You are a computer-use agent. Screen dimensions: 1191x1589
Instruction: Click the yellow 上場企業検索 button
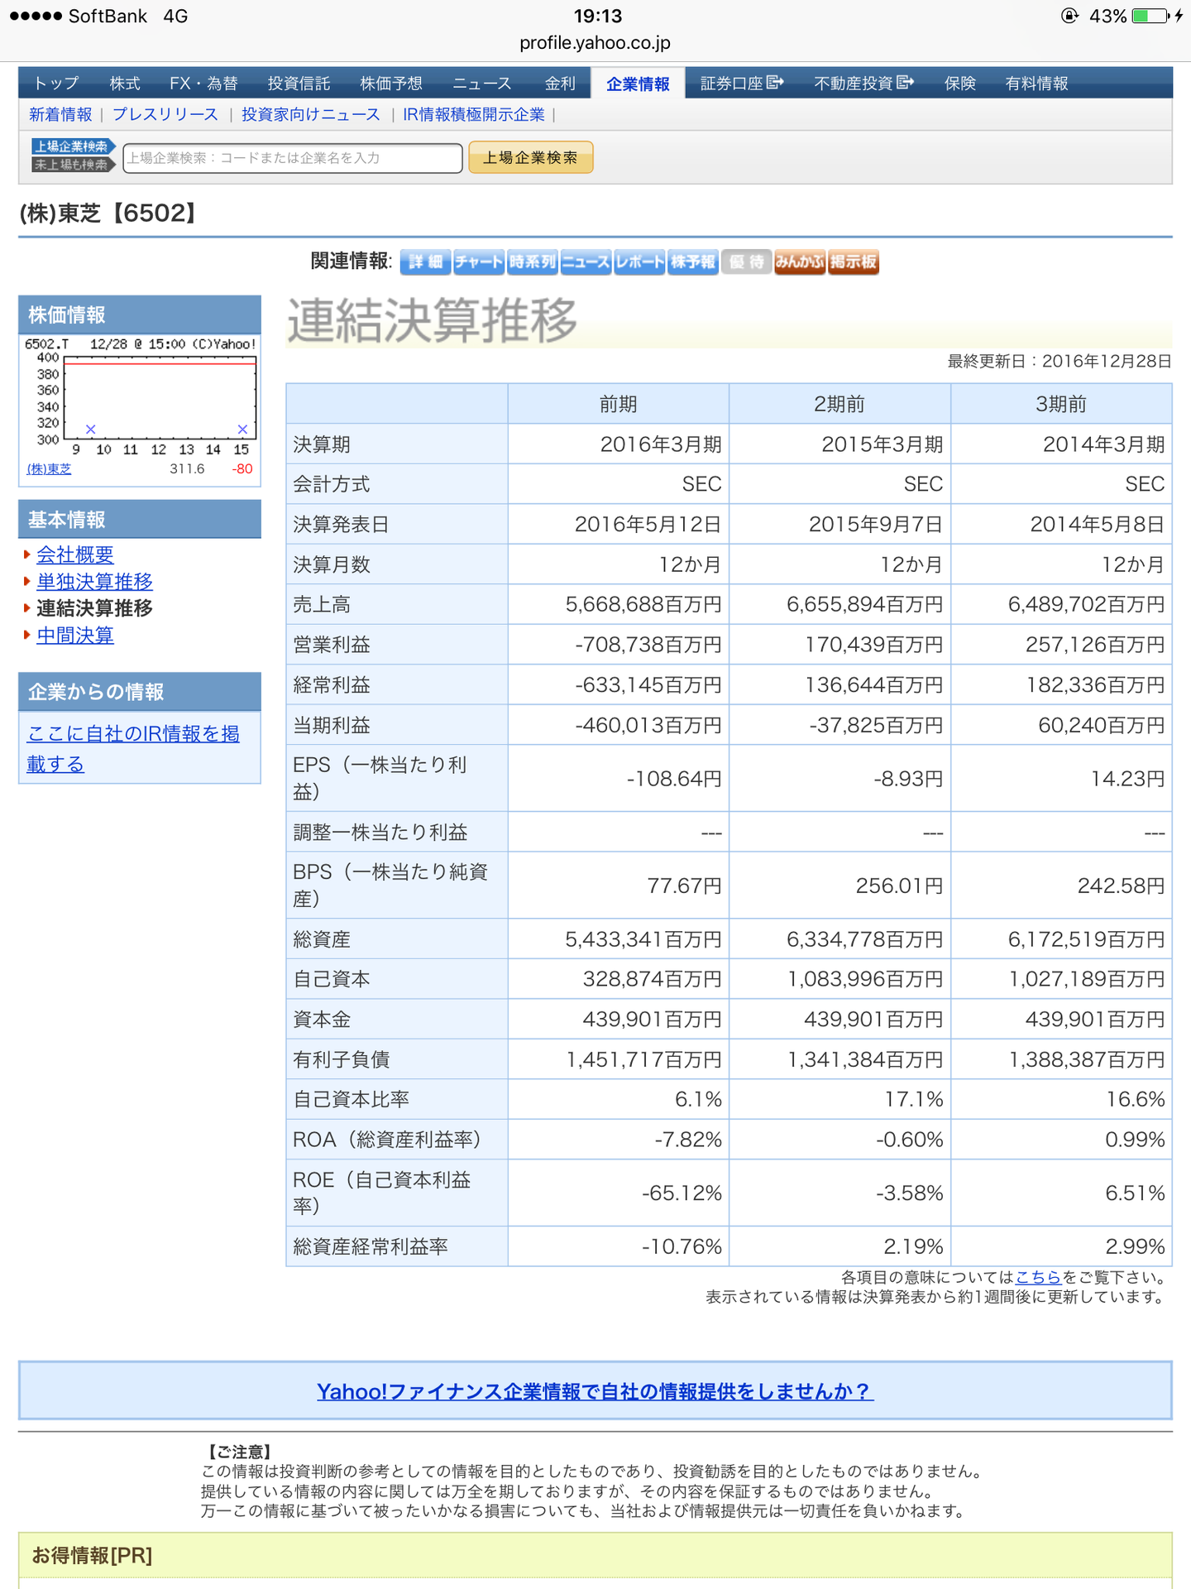(531, 157)
